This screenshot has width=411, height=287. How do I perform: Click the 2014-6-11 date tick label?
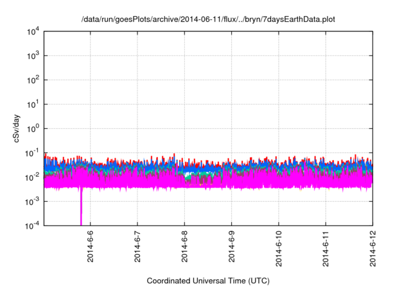pyautogui.click(x=326, y=249)
